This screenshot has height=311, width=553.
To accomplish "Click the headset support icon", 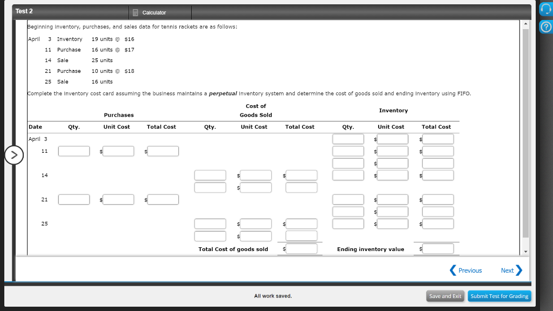I will [545, 9].
